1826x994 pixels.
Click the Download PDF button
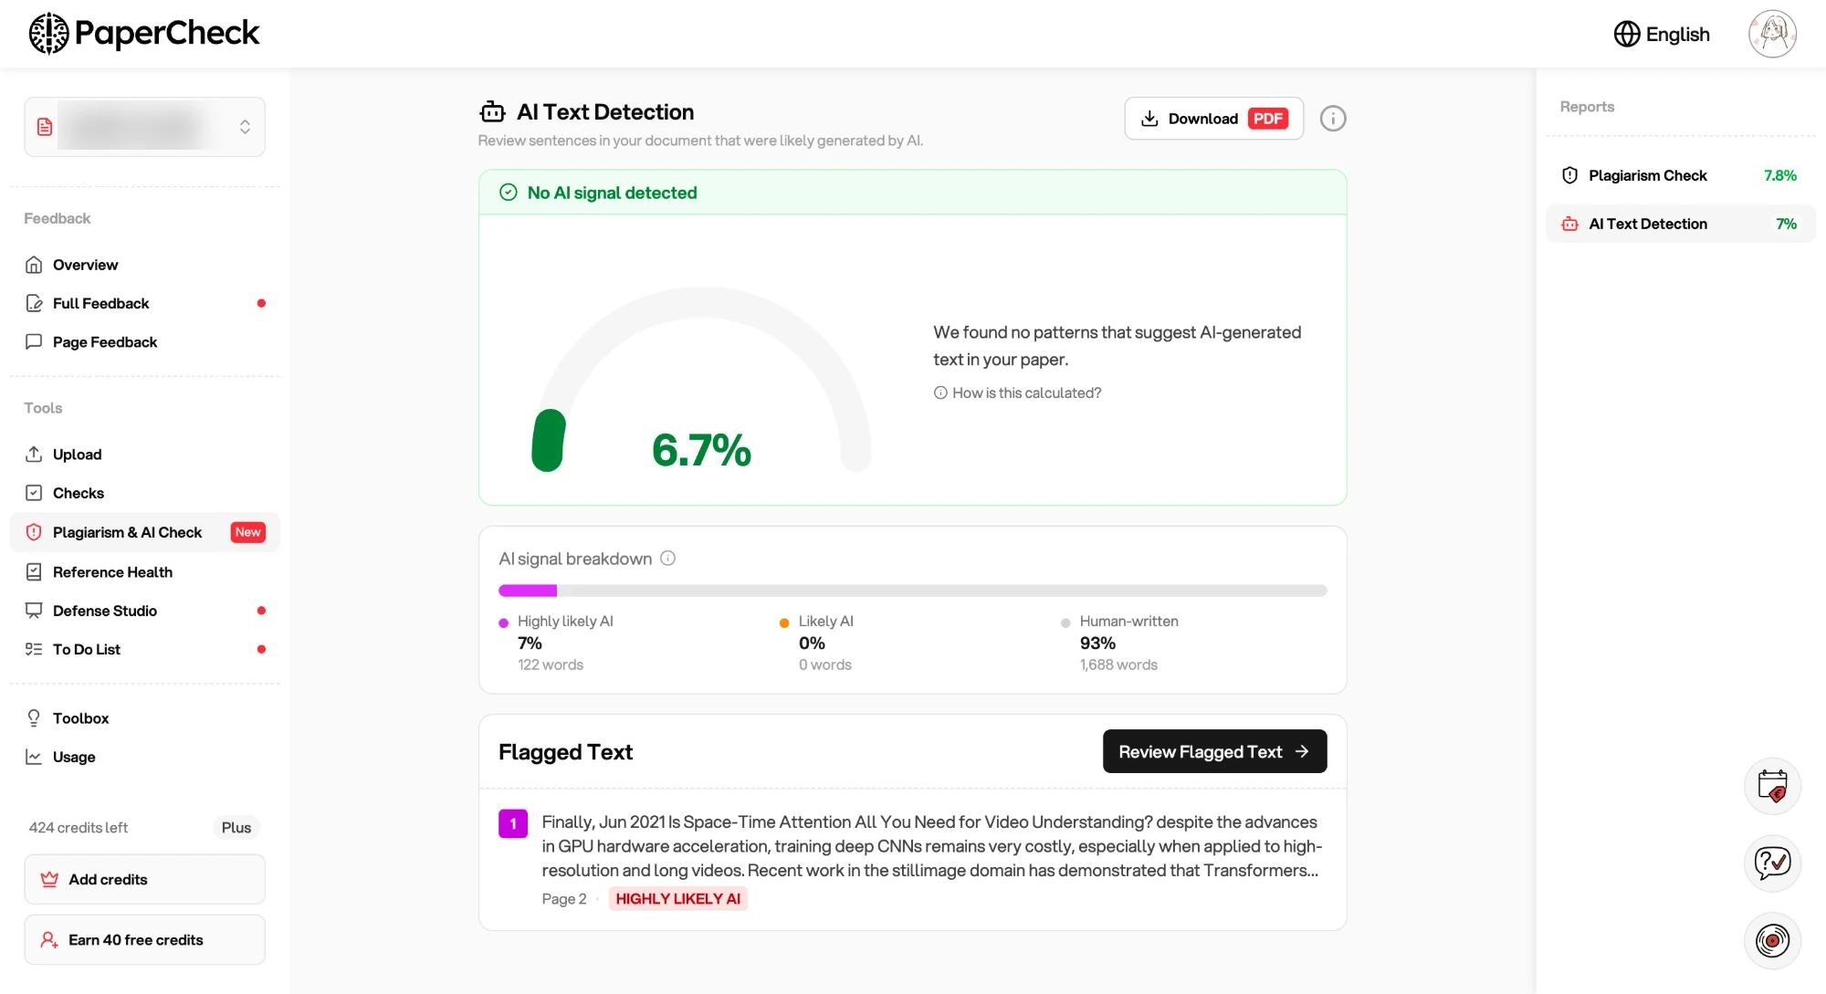pyautogui.click(x=1213, y=119)
